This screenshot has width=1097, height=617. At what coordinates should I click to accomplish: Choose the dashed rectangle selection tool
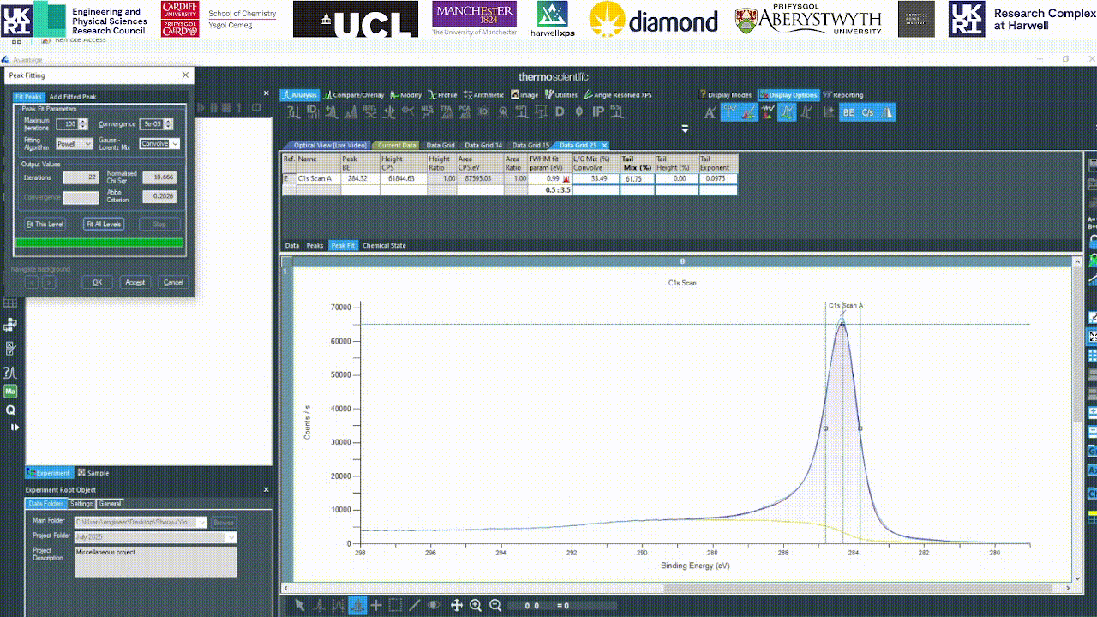coord(395,605)
